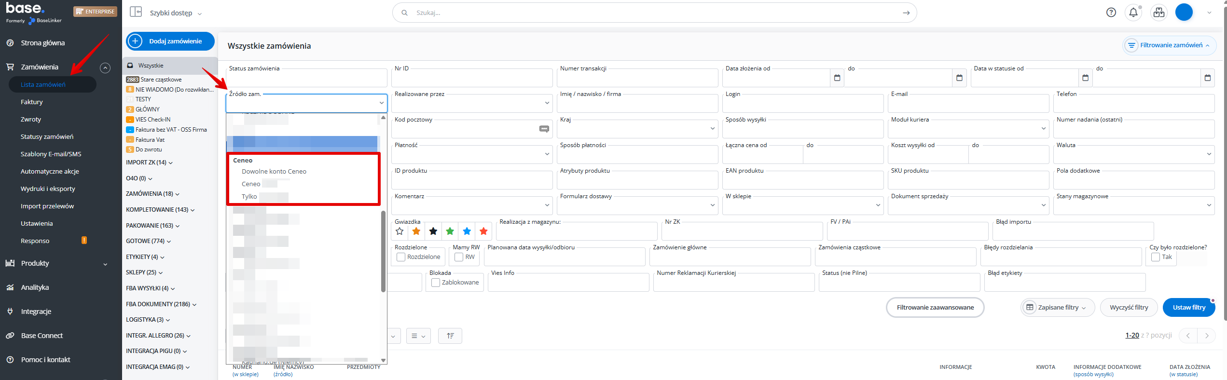Check the Rozdzielone checkbox
This screenshot has width=1227, height=380.
400,257
